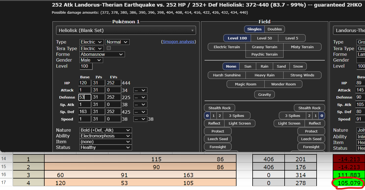
Task: Enable Harsh Sunshine weather
Action: click(x=227, y=75)
